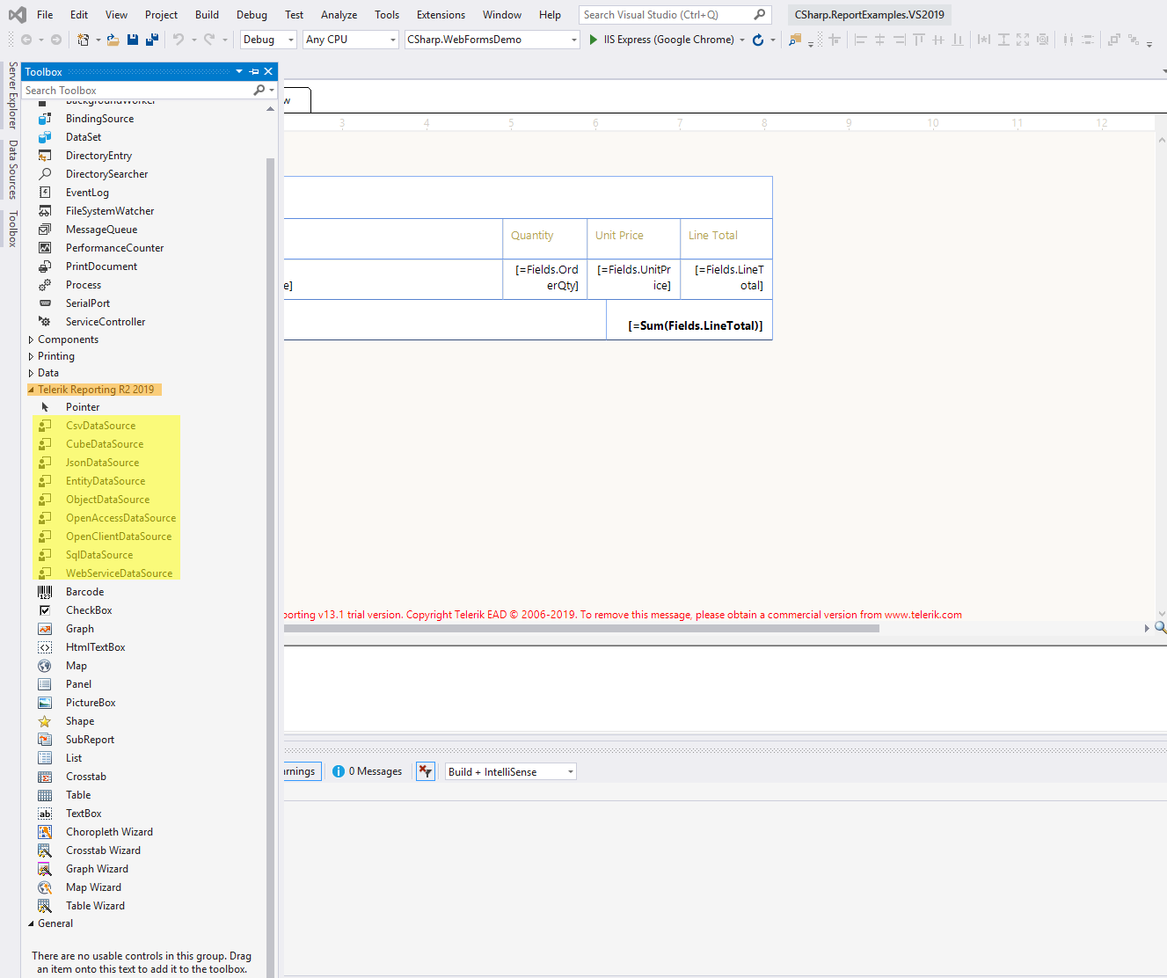
Task: Open the Build menu
Action: pos(207,15)
